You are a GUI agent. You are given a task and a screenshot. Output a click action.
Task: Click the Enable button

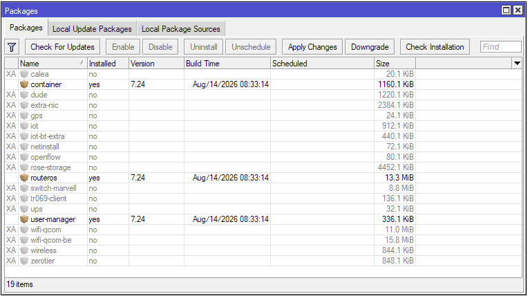[123, 47]
